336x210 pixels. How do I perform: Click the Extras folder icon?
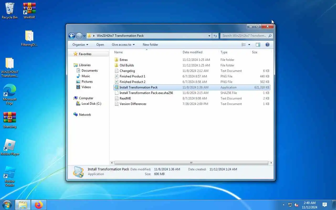coord(117,60)
